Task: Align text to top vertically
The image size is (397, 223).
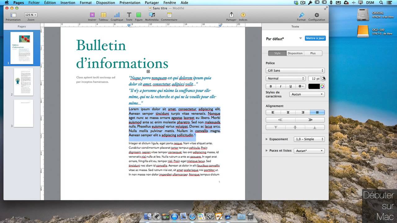Action: pyautogui.click(x=275, y=127)
